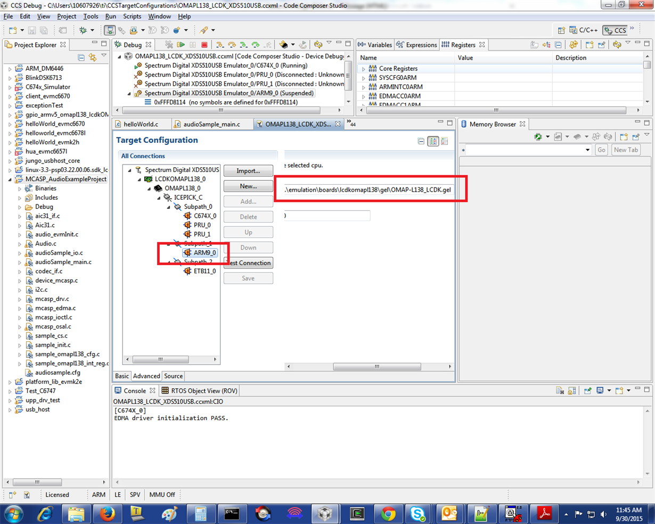Expand the Core Registers group
Viewport: 655px width, 524px height.
pyautogui.click(x=364, y=69)
